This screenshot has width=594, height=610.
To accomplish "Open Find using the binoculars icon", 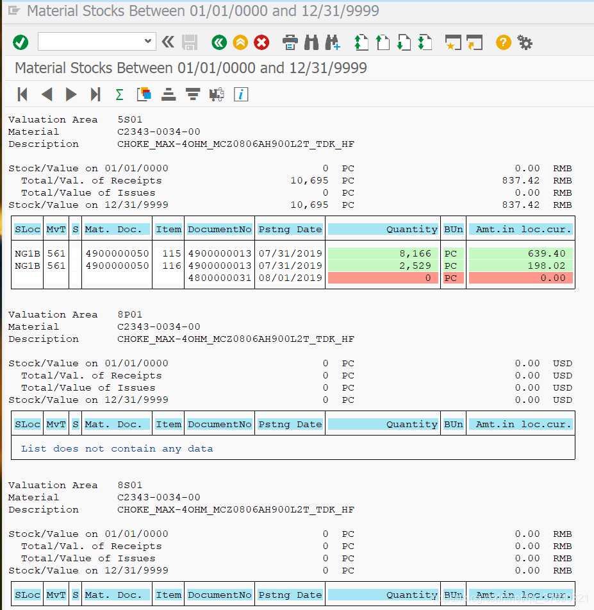I will click(312, 42).
